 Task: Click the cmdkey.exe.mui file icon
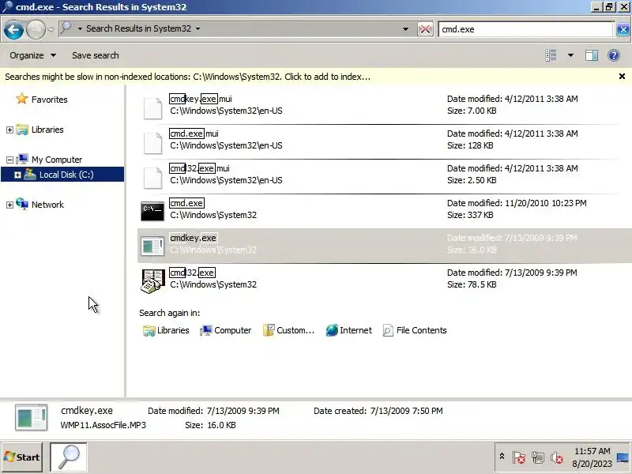click(152, 108)
